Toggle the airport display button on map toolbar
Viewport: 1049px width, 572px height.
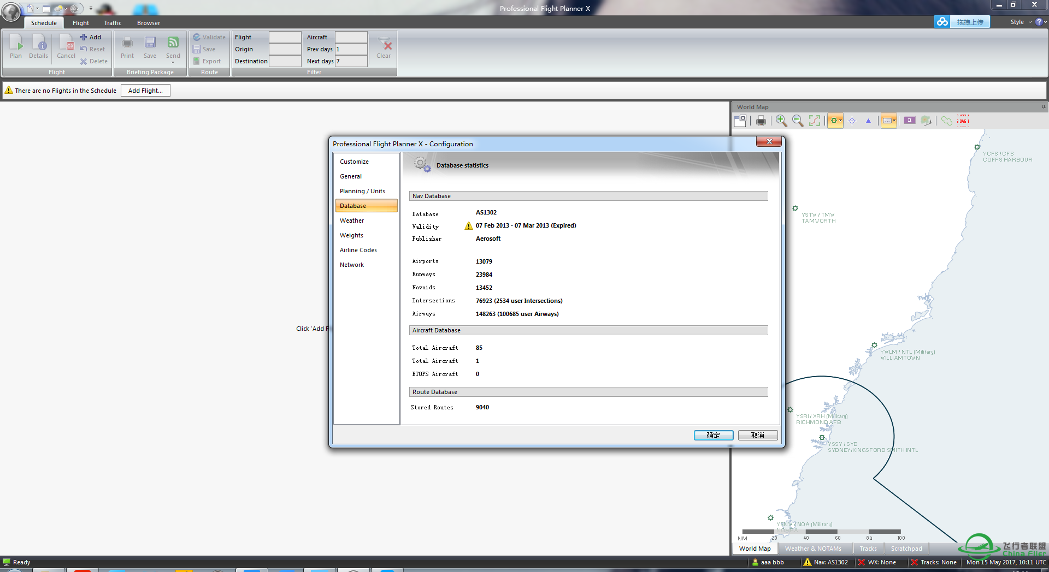click(833, 121)
